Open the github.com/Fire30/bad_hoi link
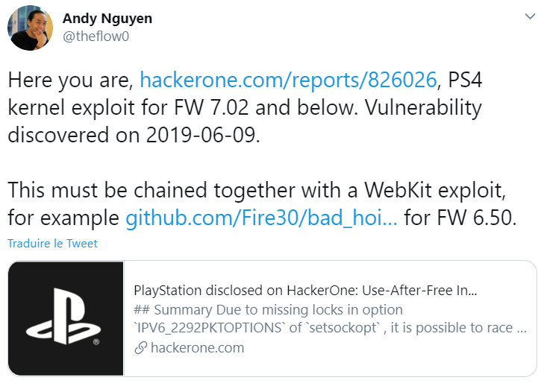The height and width of the screenshot is (386, 544). pos(263,218)
